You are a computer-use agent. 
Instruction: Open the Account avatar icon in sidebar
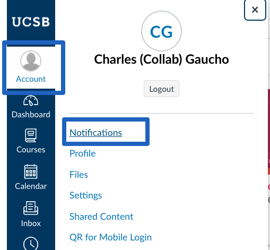click(31, 61)
